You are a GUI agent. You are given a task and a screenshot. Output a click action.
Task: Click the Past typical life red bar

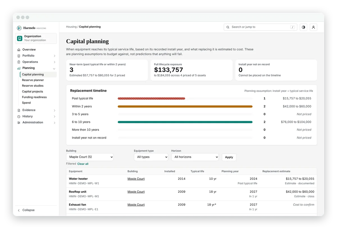(151, 99)
